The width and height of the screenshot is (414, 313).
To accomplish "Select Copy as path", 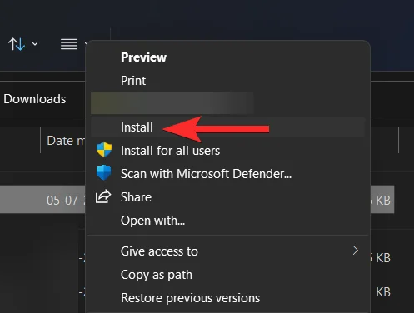I will (157, 275).
